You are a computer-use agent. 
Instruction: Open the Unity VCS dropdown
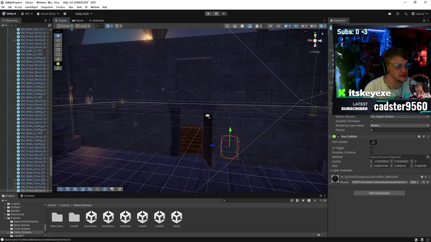[84, 14]
